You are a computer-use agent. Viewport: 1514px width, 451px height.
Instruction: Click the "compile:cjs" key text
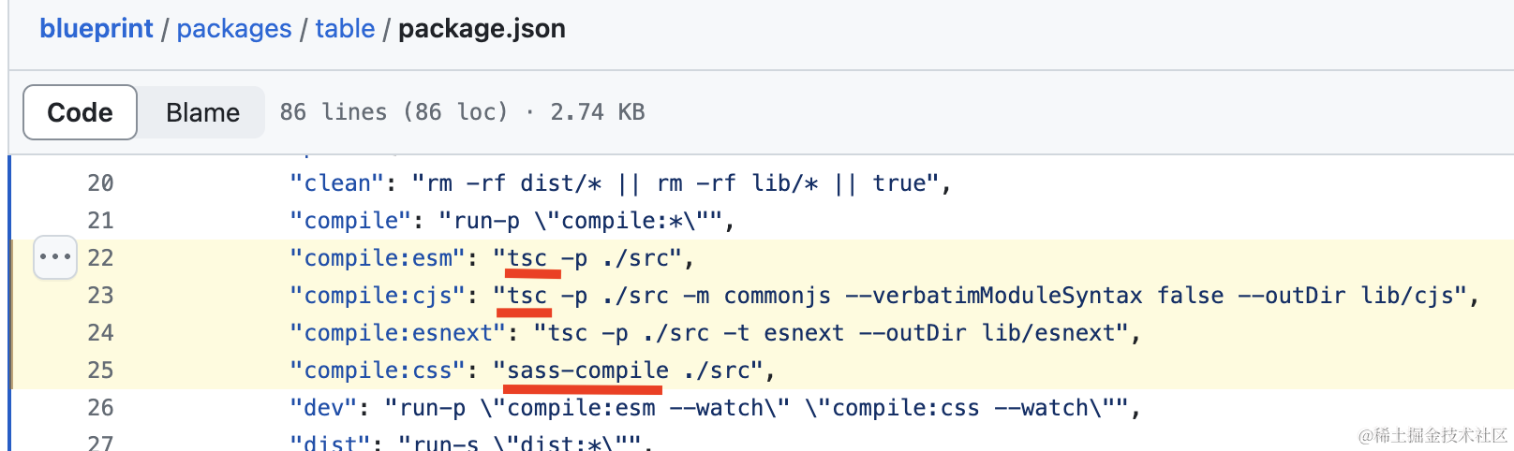[378, 296]
